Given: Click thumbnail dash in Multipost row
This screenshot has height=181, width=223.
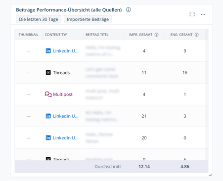Looking at the screenshot, I should (29, 94).
